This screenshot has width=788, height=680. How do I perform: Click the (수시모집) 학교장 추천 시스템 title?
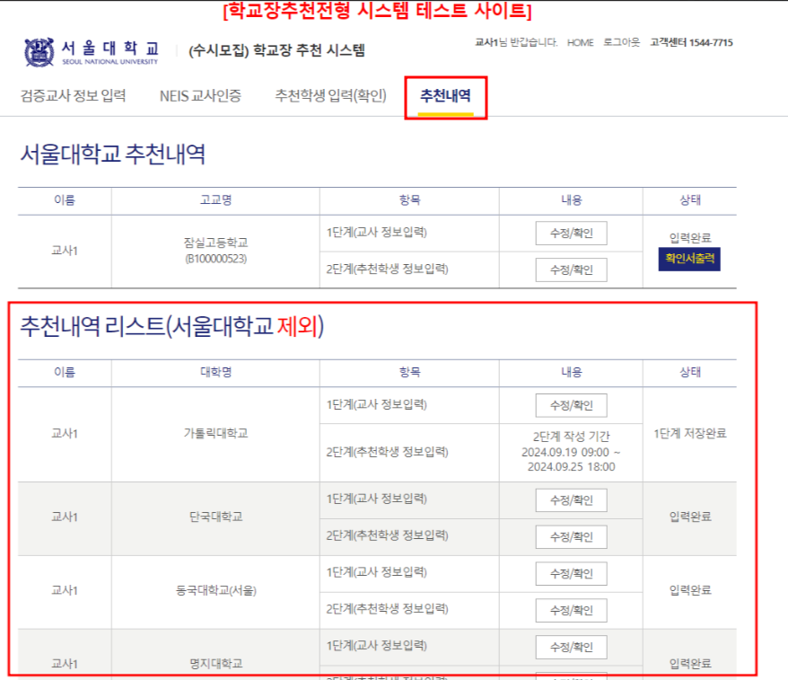tap(277, 50)
